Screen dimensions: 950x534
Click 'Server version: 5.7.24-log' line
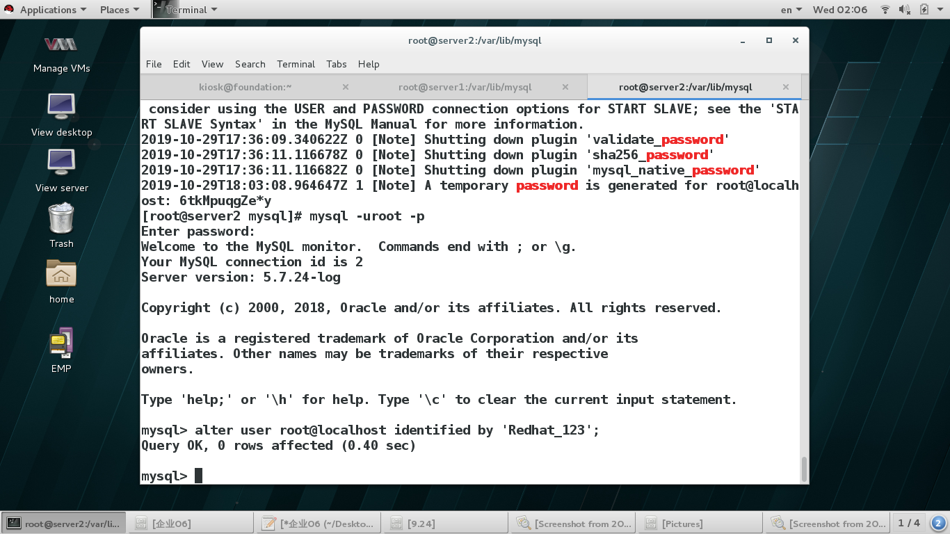[241, 277]
